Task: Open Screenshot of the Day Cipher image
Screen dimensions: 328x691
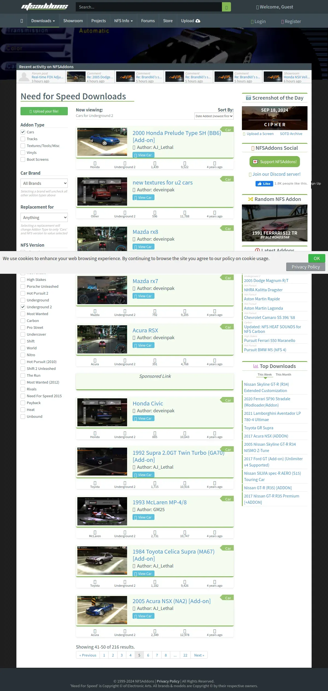Action: pos(275,118)
